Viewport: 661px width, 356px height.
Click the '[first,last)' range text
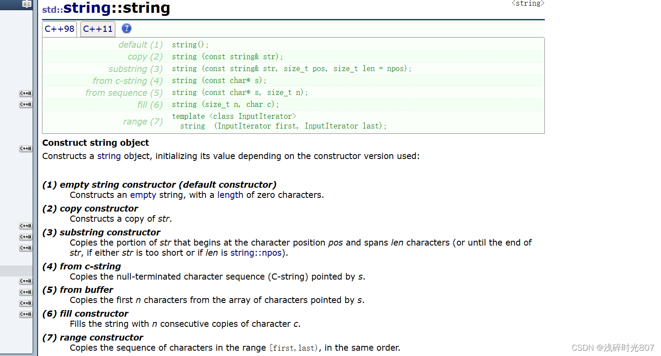click(293, 348)
